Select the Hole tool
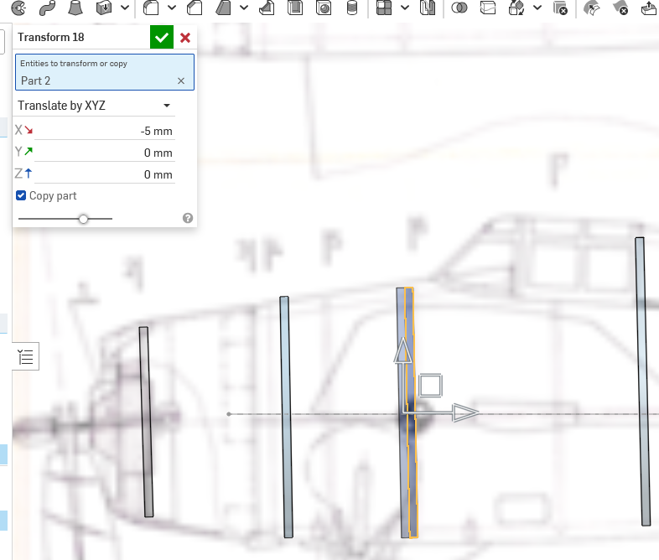The width and height of the screenshot is (659, 560). tap(324, 8)
